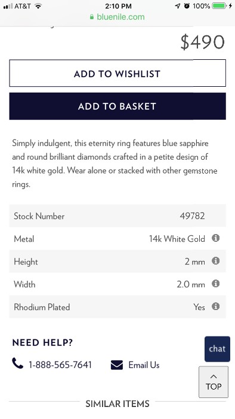
Task: Tap the envelope email icon
Action: 117,365
